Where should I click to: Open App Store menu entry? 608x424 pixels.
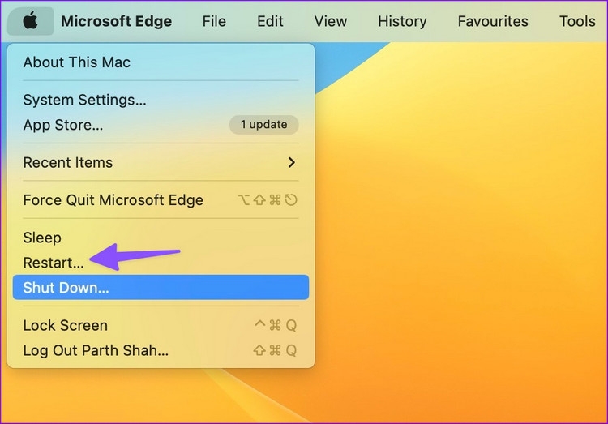pos(161,125)
